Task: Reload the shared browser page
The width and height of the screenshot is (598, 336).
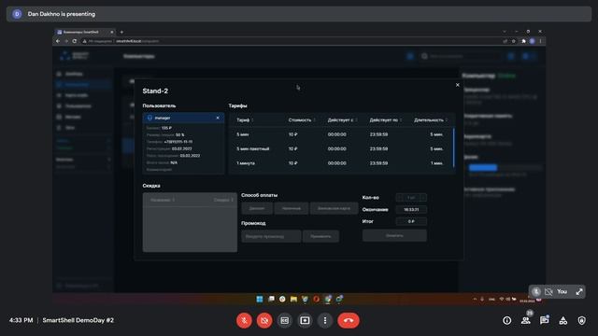Action: (x=75, y=41)
